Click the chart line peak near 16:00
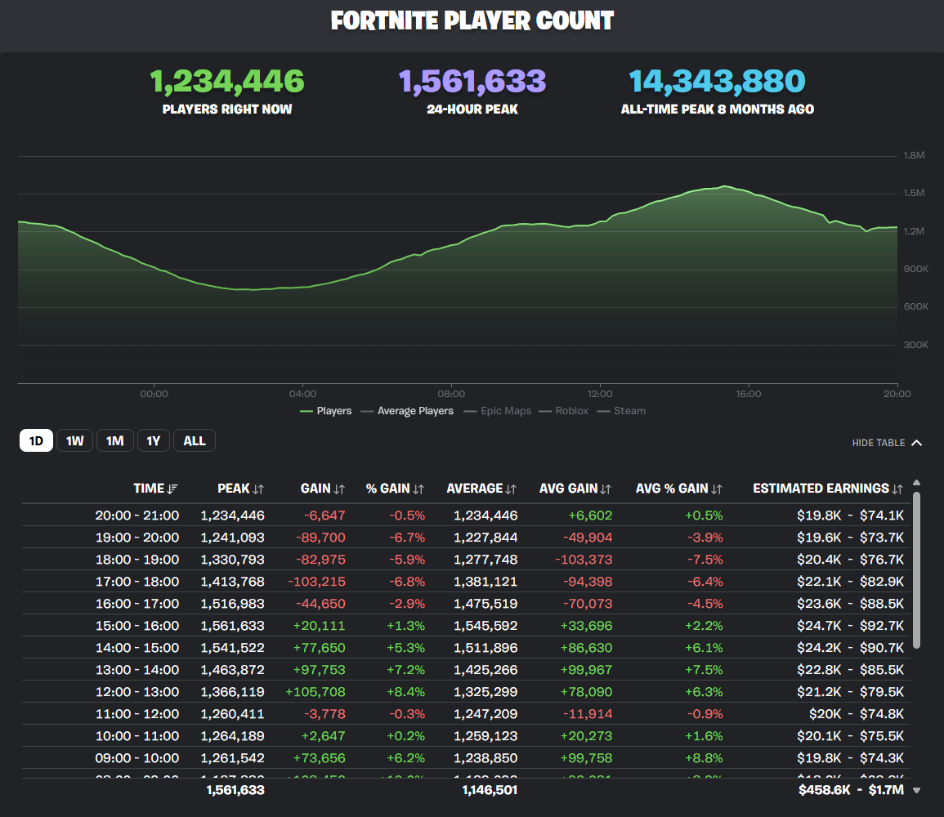 pos(725,186)
